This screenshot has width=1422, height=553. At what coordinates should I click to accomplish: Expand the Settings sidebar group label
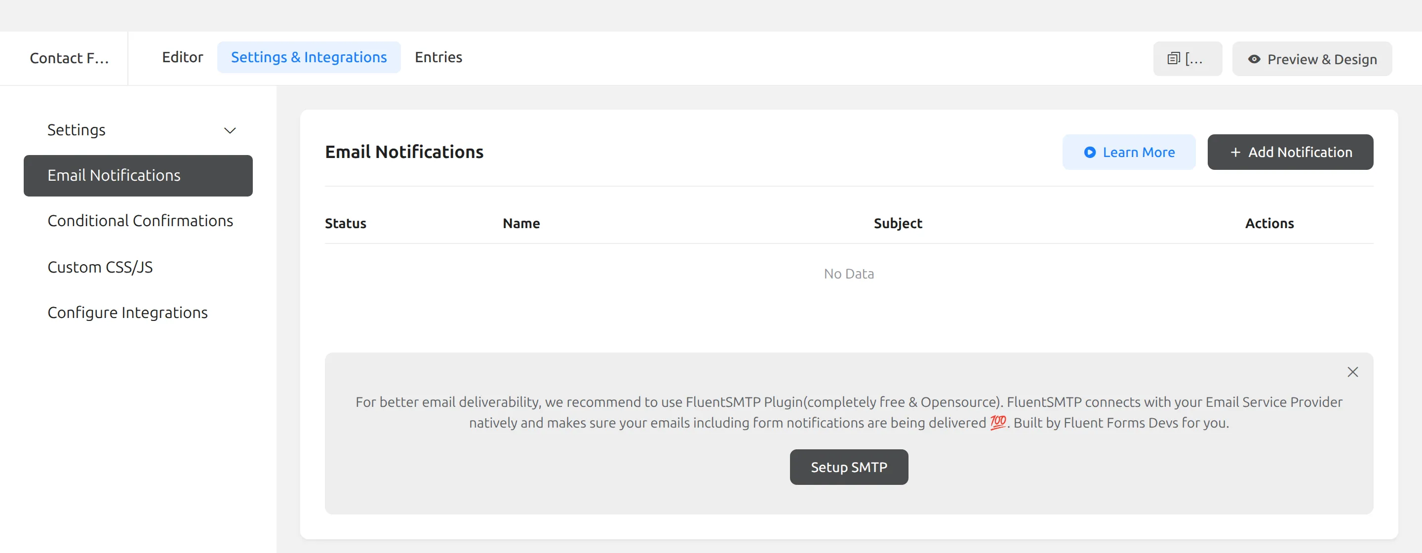click(x=76, y=130)
